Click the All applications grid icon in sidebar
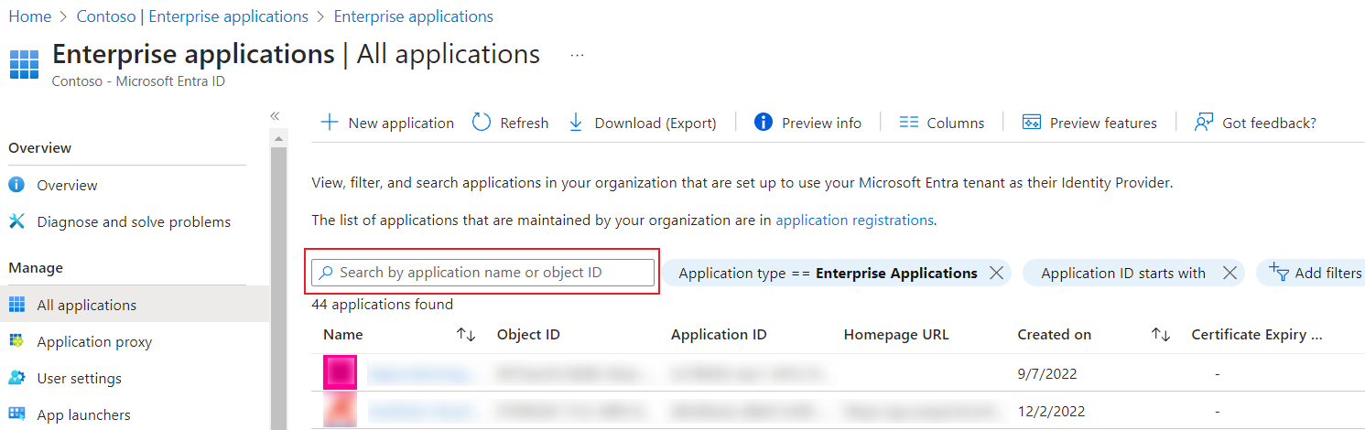The image size is (1365, 430). [16, 305]
